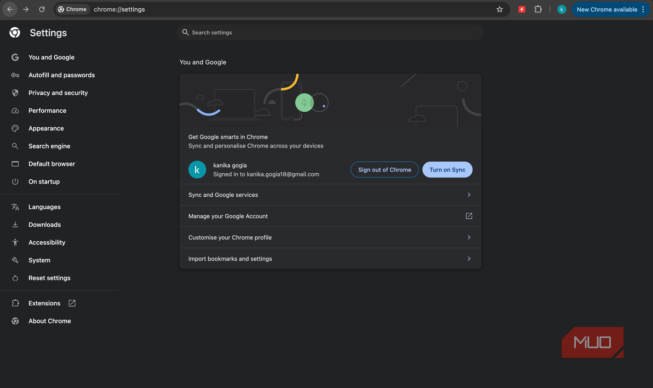Open Import bookmarks and settings row
The width and height of the screenshot is (653, 388).
coord(330,259)
